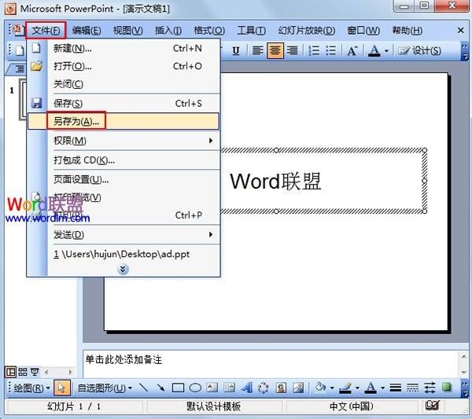Choose 新建(N)... from the File menu
Image resolution: width=472 pixels, height=419 pixels.
[x=124, y=48]
